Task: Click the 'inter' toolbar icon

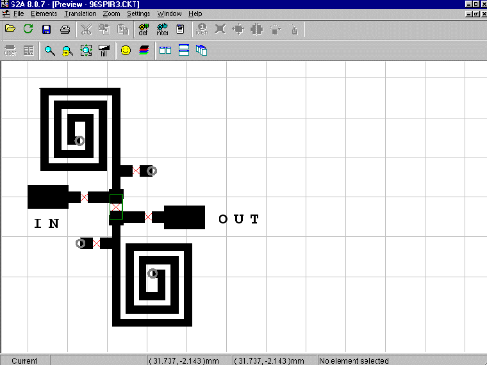Action: coord(162,29)
